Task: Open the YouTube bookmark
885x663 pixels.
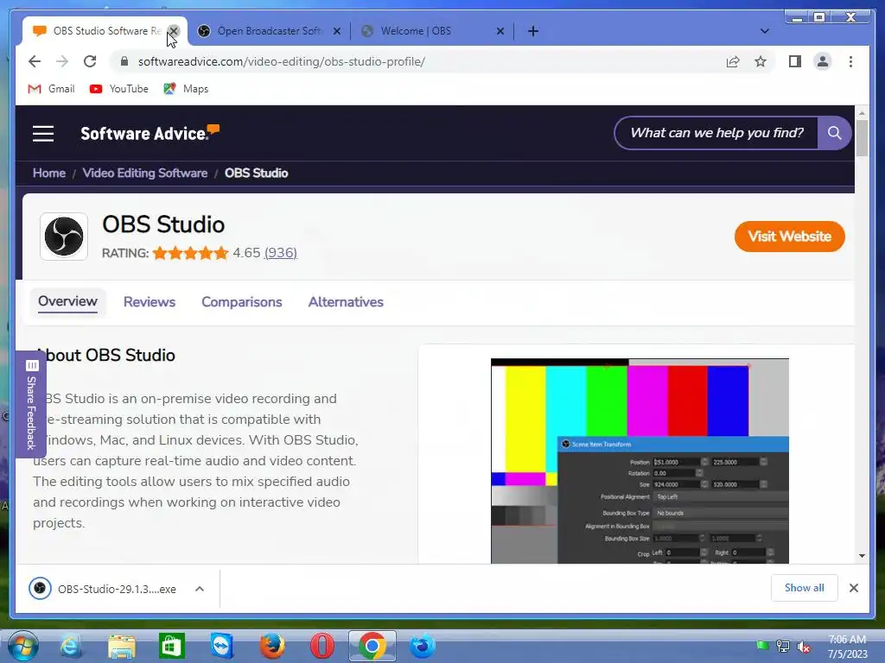Action: click(119, 89)
